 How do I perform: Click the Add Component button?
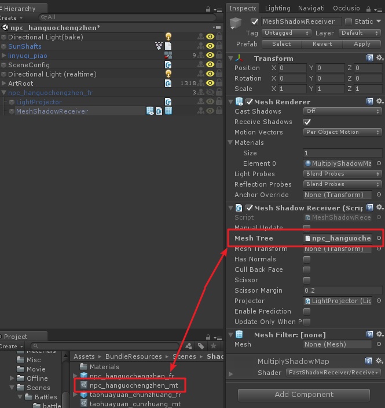coord(304,395)
